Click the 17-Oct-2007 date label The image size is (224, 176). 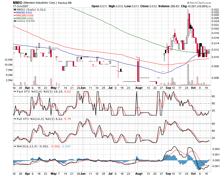21,6
